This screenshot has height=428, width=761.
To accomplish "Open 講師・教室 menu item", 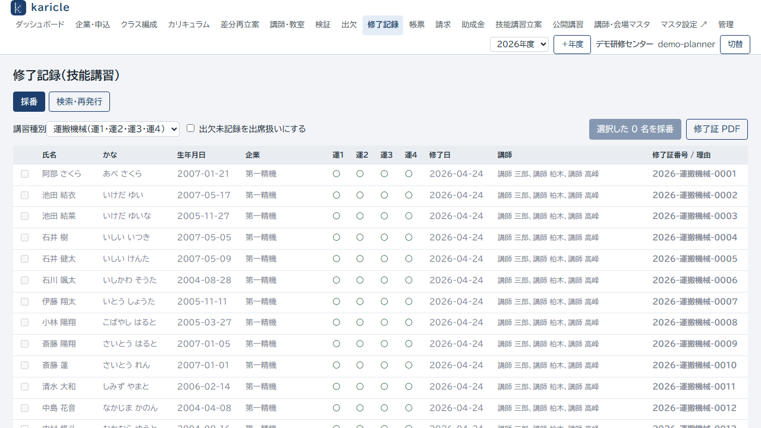I will [x=287, y=25].
